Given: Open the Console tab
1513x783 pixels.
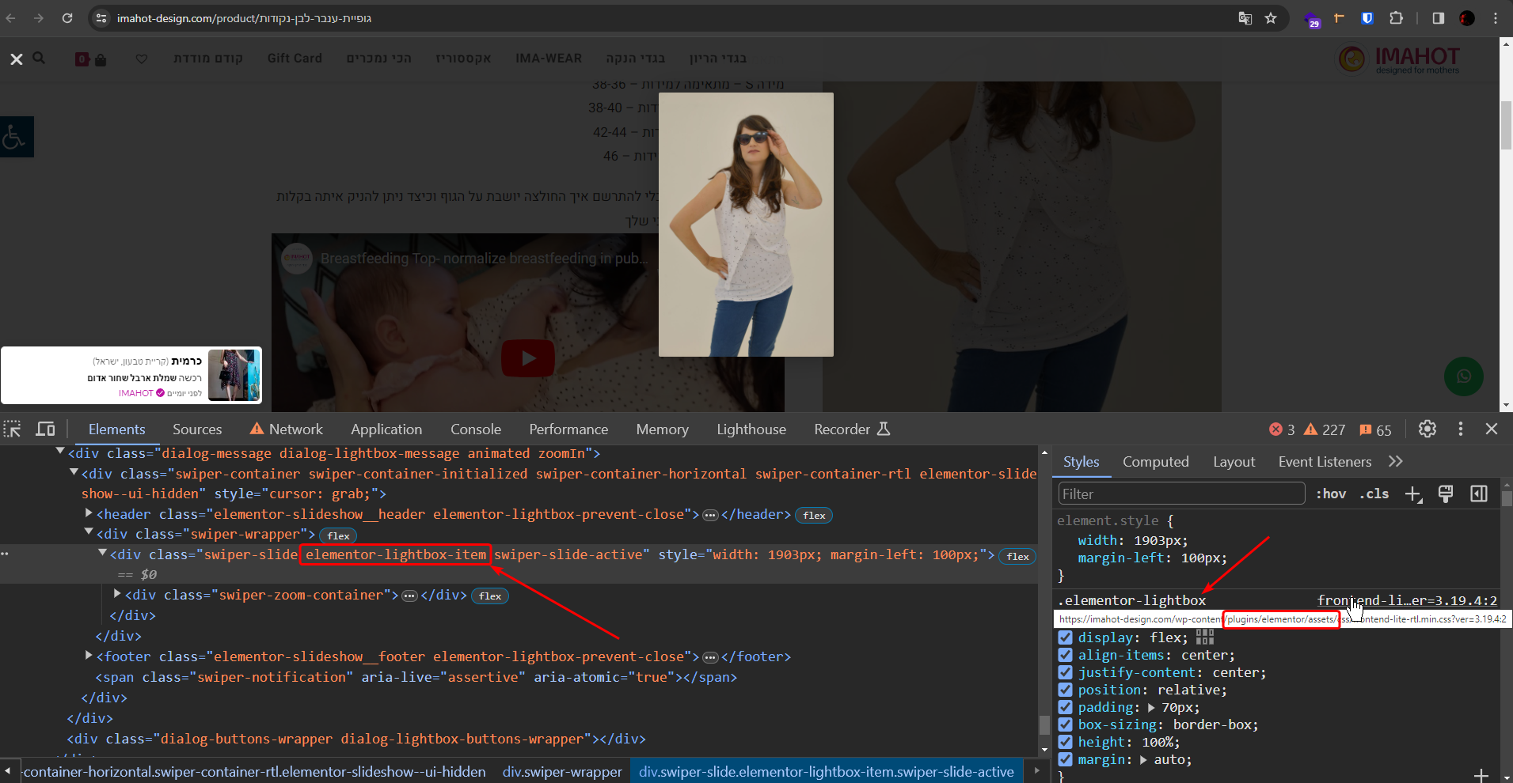Looking at the screenshot, I should 476,429.
